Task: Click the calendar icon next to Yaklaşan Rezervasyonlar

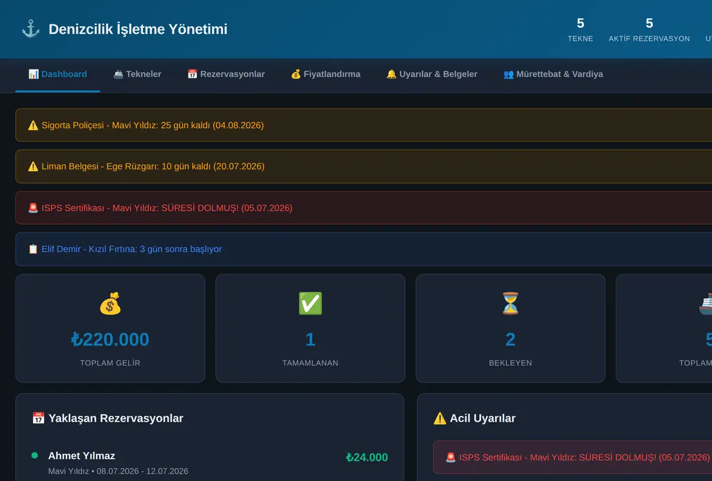Action: point(38,418)
